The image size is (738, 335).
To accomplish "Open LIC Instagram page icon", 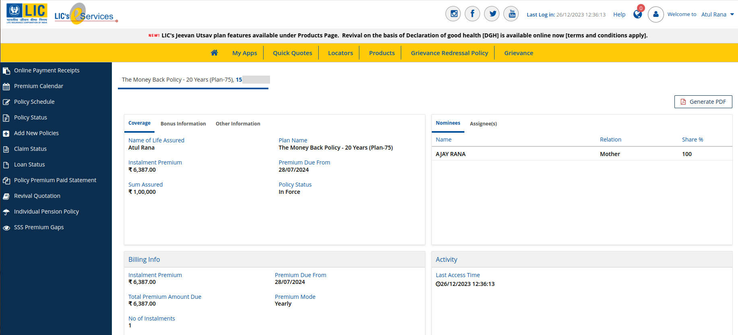I will (x=453, y=14).
